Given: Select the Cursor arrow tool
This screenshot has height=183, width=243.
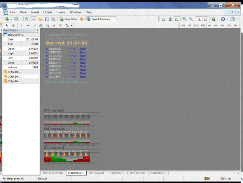Looking at the screenshot, I should [7, 25].
